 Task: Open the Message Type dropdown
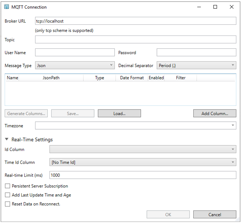pyautogui.click(x=75, y=66)
